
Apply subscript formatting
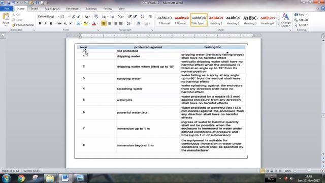tap(65, 23)
